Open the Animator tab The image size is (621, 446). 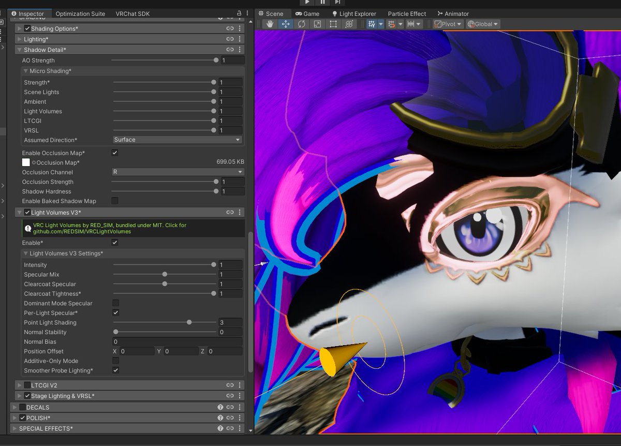(453, 14)
